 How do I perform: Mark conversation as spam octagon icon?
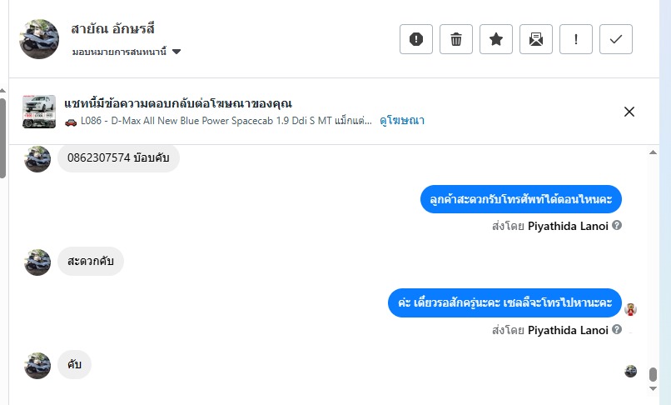point(416,39)
